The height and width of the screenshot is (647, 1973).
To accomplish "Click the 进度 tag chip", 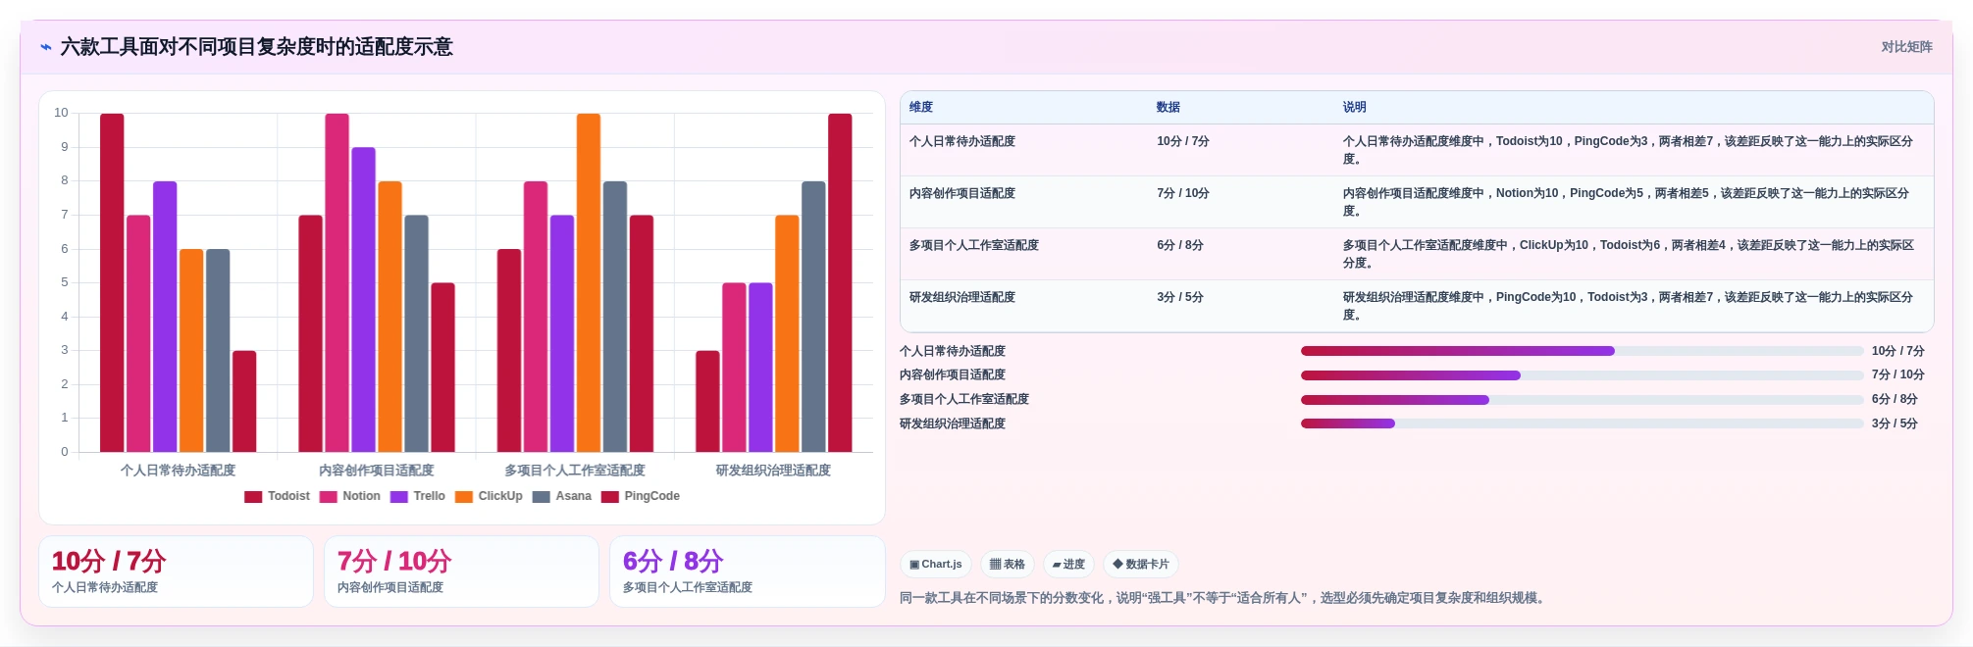I will point(1068,565).
